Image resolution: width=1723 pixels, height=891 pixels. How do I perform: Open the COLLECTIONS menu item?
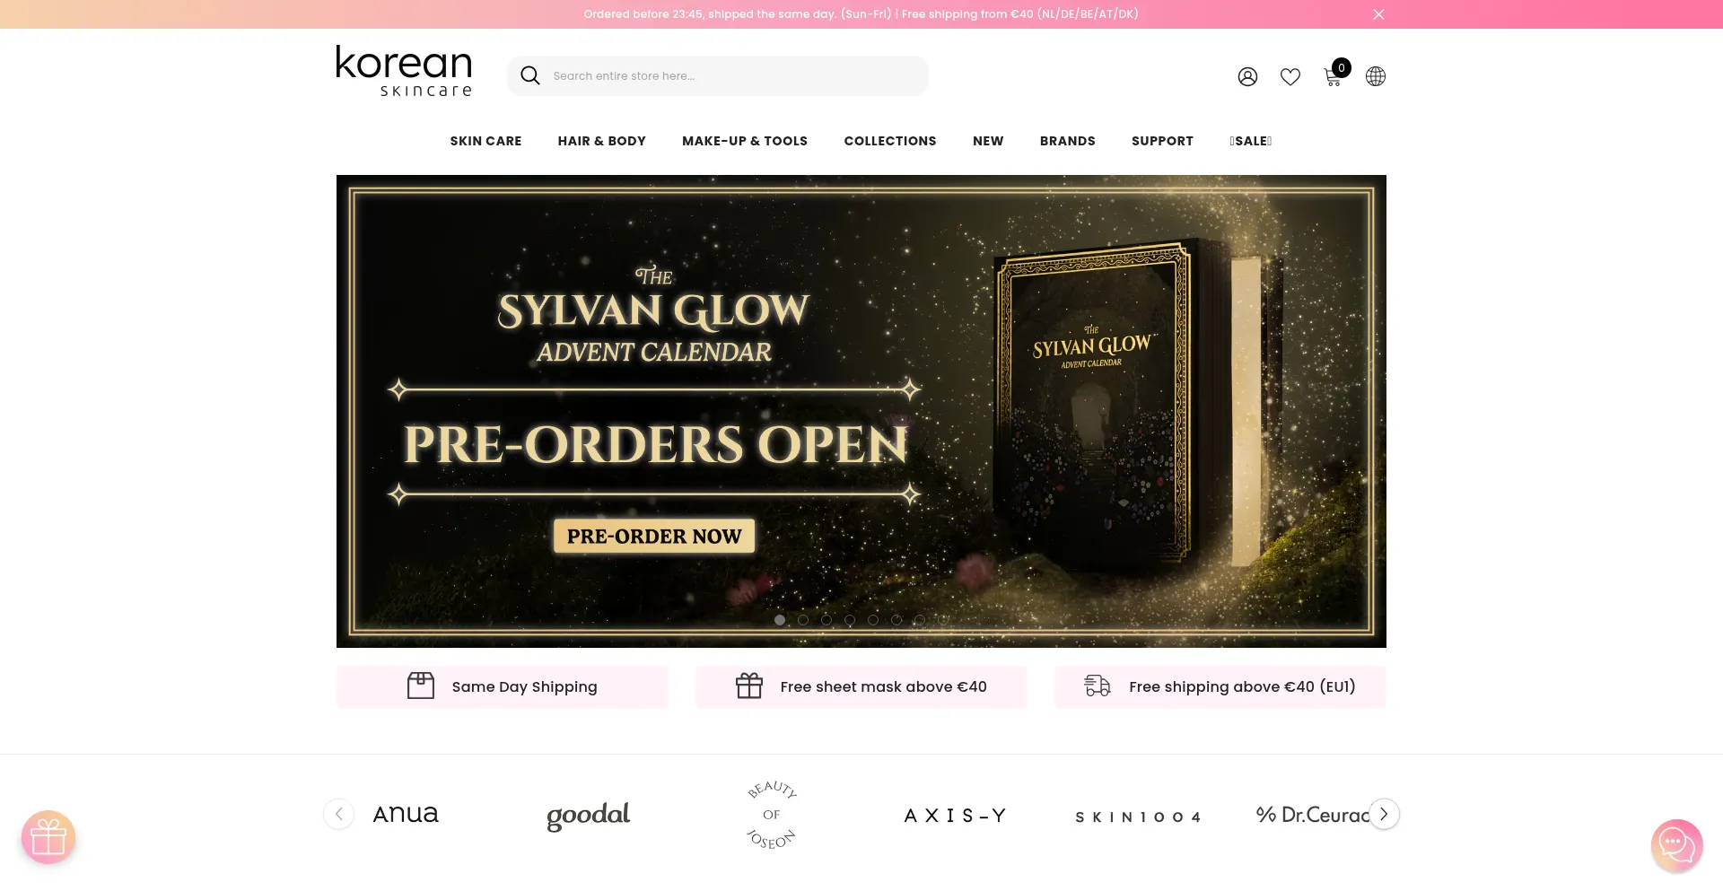(890, 141)
